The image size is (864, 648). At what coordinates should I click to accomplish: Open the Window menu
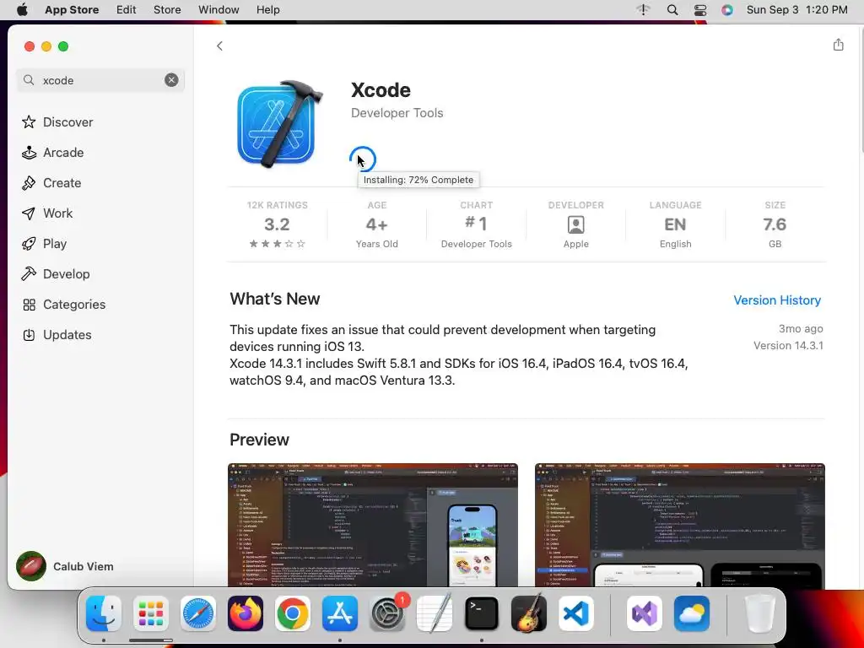(219, 10)
